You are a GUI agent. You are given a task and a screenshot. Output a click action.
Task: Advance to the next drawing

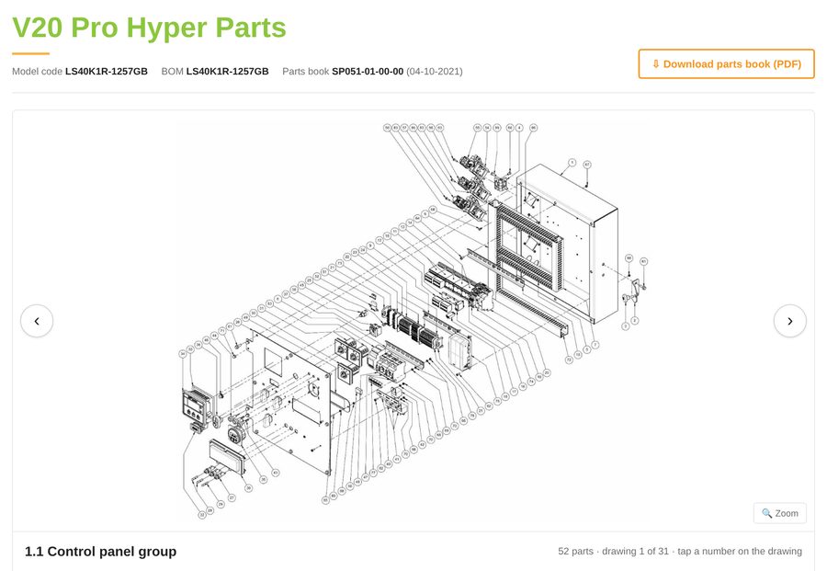(x=789, y=320)
